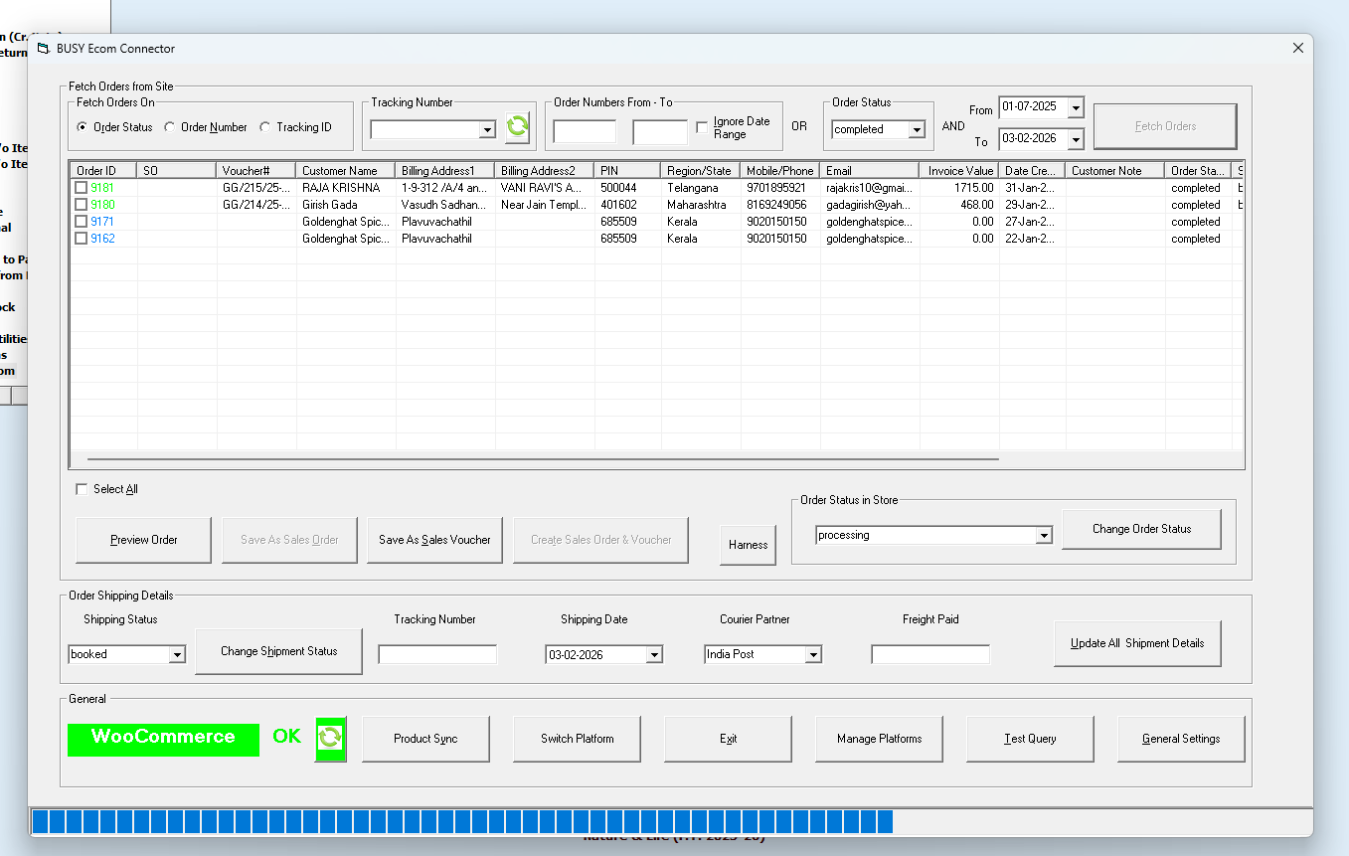Click the green refresh icon next to OK status
Image resolution: width=1349 pixels, height=856 pixels.
coord(330,739)
